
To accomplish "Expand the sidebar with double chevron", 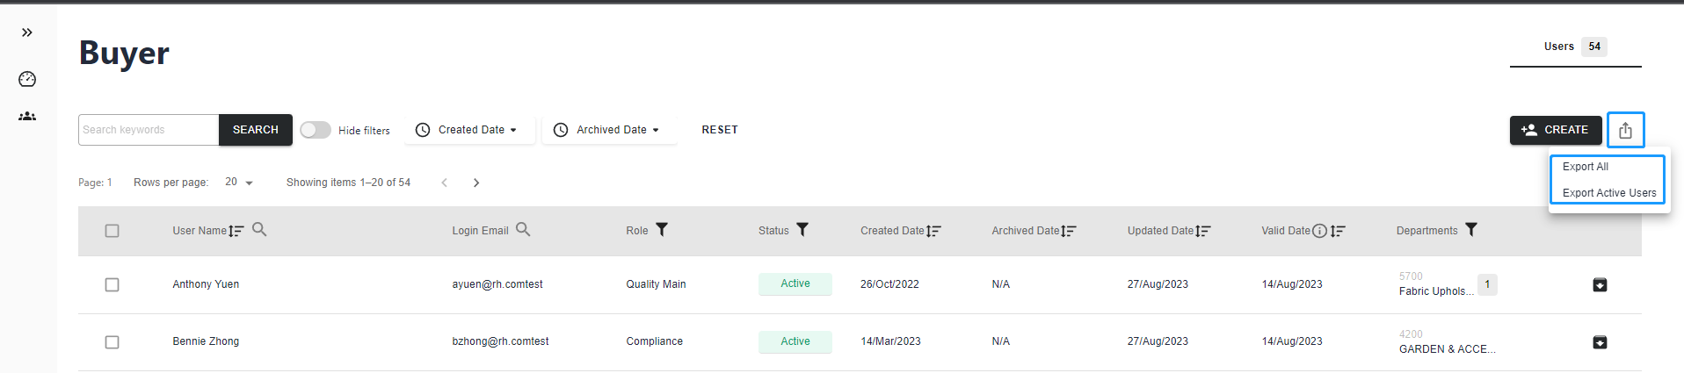I will point(27,32).
